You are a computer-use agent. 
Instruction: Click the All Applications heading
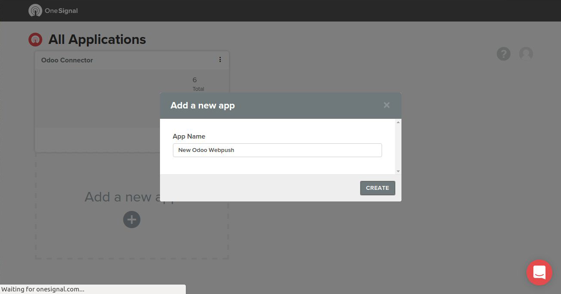click(97, 40)
